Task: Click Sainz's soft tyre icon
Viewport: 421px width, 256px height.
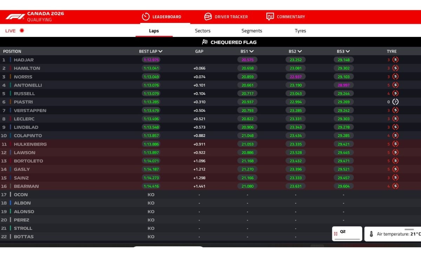Action: coord(395,178)
